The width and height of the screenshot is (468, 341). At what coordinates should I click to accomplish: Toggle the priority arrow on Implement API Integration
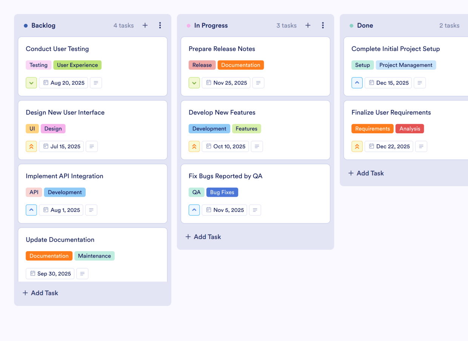(x=31, y=210)
